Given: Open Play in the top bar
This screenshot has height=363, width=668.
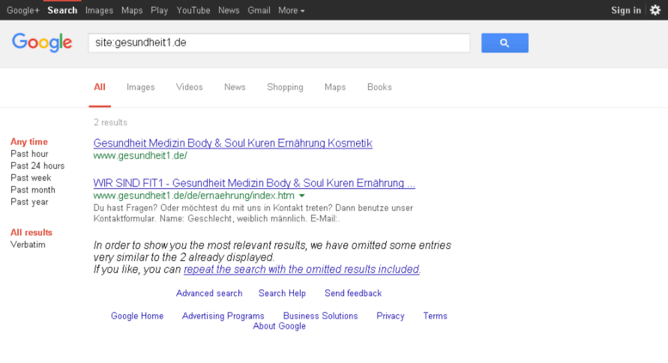Looking at the screenshot, I should [x=159, y=10].
